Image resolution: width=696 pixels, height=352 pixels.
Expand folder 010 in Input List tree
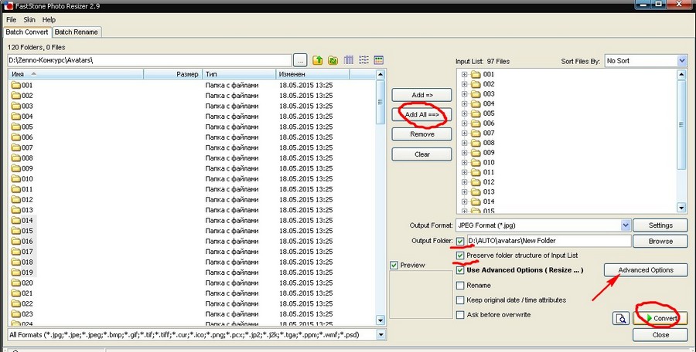click(x=465, y=162)
